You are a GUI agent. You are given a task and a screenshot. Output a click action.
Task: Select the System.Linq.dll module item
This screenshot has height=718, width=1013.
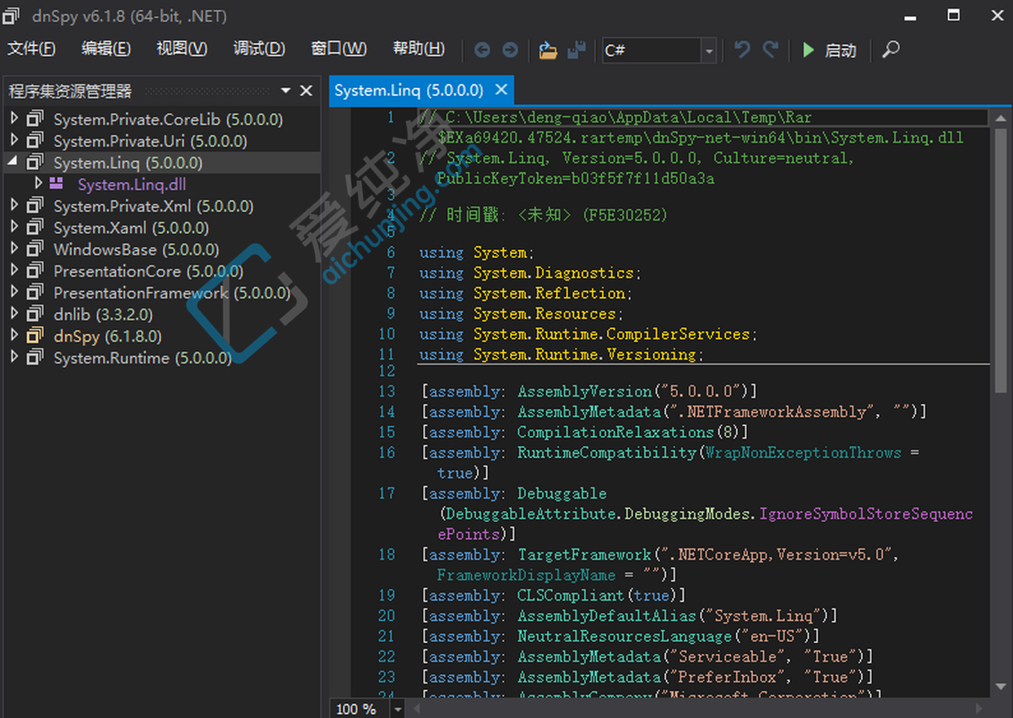pyautogui.click(x=132, y=185)
